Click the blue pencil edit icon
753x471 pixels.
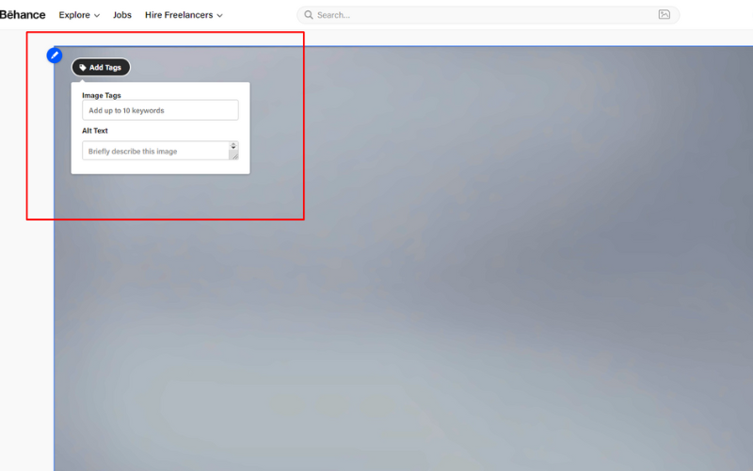(55, 56)
